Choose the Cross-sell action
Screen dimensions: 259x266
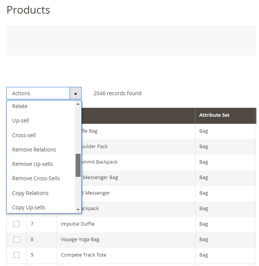24,135
